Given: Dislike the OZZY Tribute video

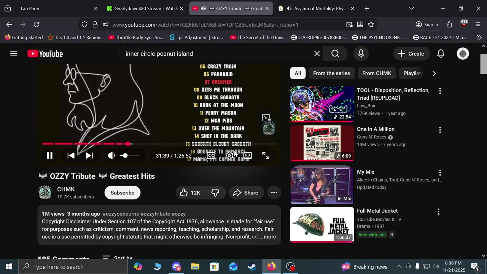Looking at the screenshot, I should (215, 193).
